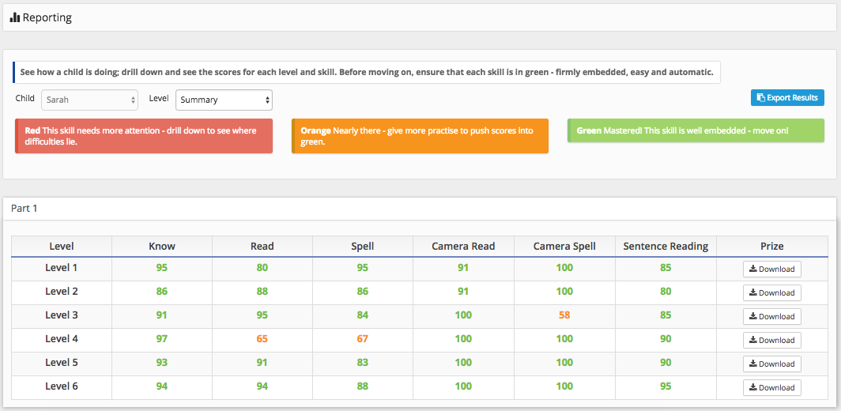Click download icon in Level 2 row

(753, 292)
